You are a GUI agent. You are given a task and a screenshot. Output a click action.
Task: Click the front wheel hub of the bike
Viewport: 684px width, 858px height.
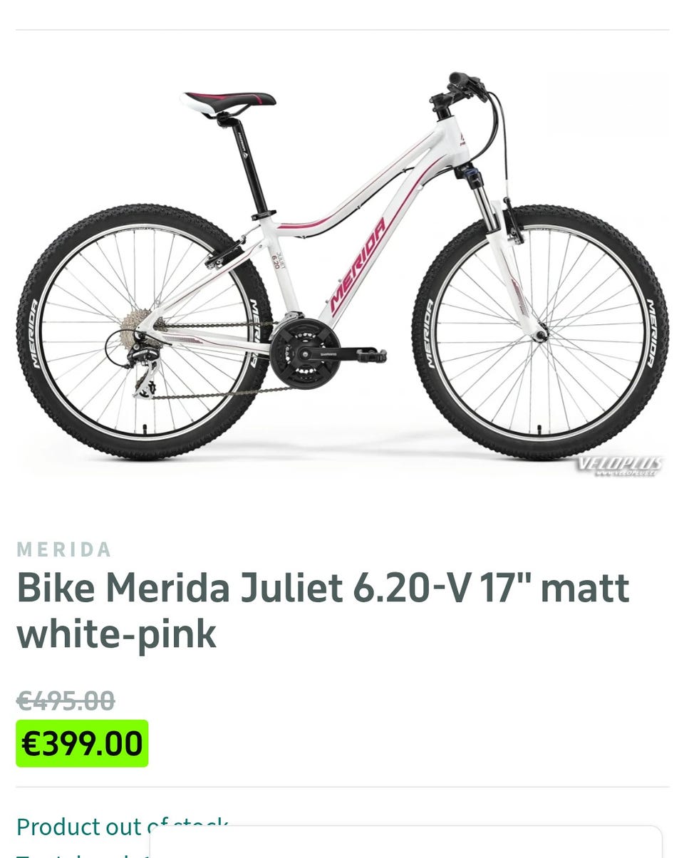[540, 334]
